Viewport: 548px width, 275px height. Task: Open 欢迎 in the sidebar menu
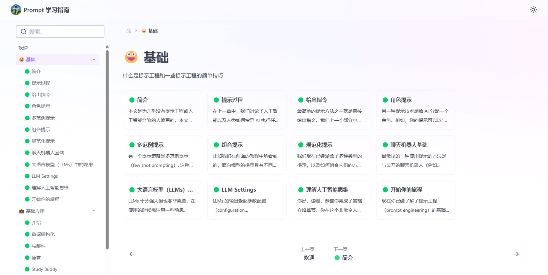point(23,48)
